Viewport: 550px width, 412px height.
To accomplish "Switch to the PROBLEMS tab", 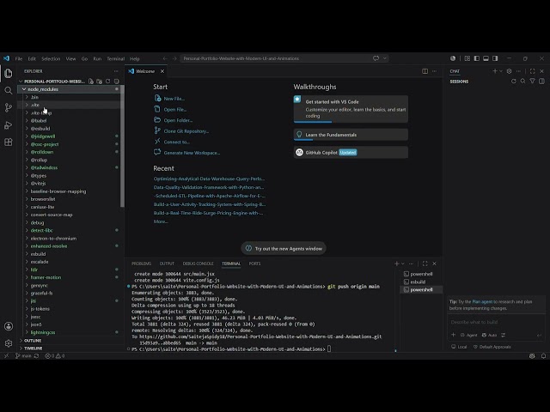I will (x=141, y=264).
